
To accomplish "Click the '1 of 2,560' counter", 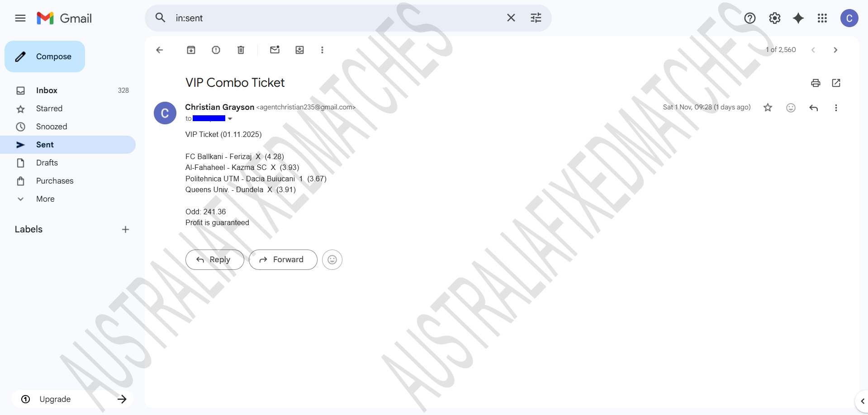I will (x=781, y=50).
